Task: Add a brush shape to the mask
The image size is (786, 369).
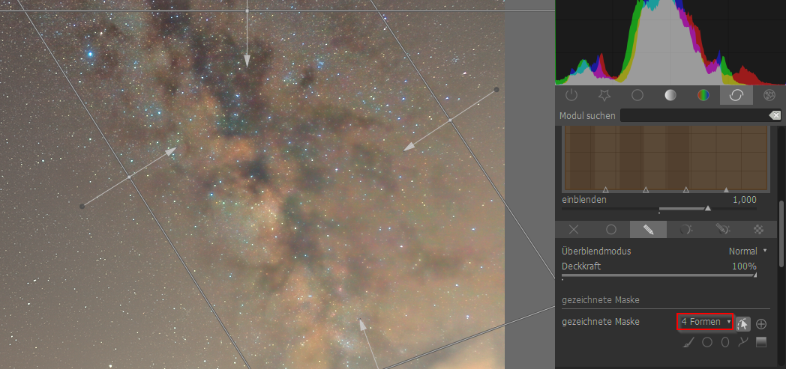Action: (x=689, y=343)
